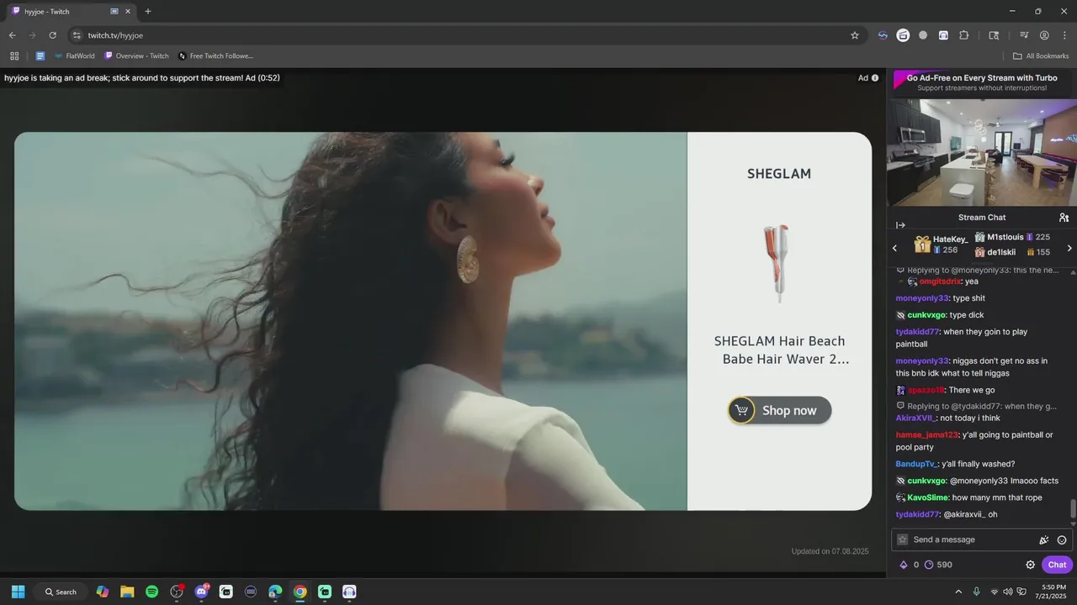This screenshot has height=605, width=1077.
Task: Open the blue swirl extension icon
Action: [883, 35]
